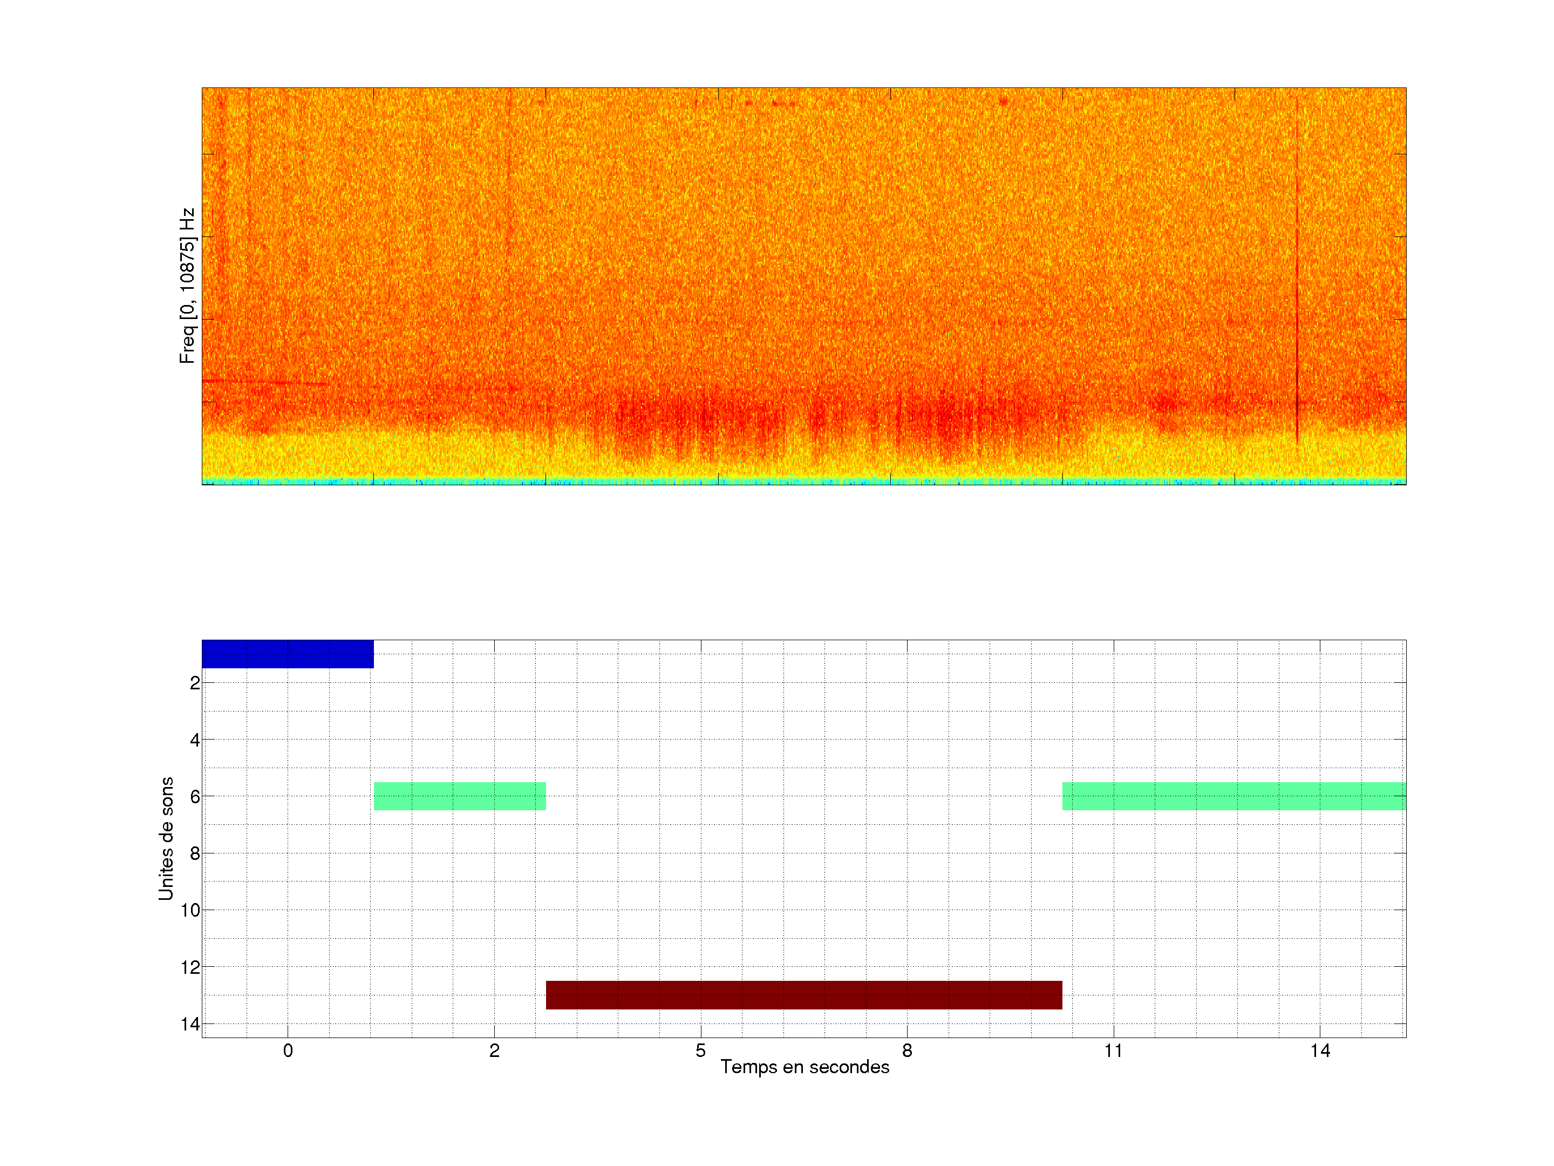Click the y-axis tick label 14
The height and width of the screenshot is (1166, 1554).
[190, 1024]
